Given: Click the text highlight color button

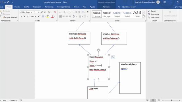Looking at the screenshot, I should (x=47, y=16).
